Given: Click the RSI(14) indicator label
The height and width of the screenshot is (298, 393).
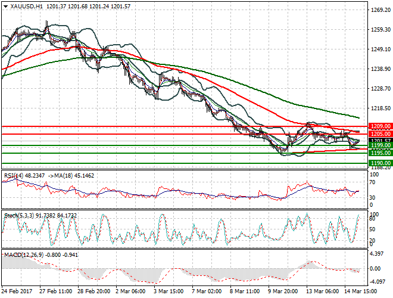Looking at the screenshot, I should coord(14,176).
